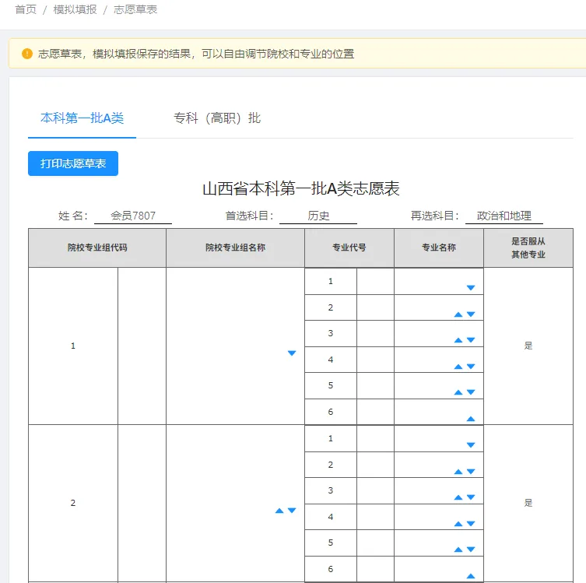This screenshot has width=586, height=583.
Task: Click 是否服从其他专业 column header
Action: 528,248
